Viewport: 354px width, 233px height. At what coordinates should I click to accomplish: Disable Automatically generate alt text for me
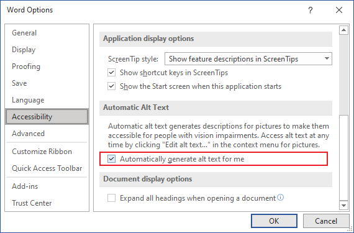coord(112,159)
